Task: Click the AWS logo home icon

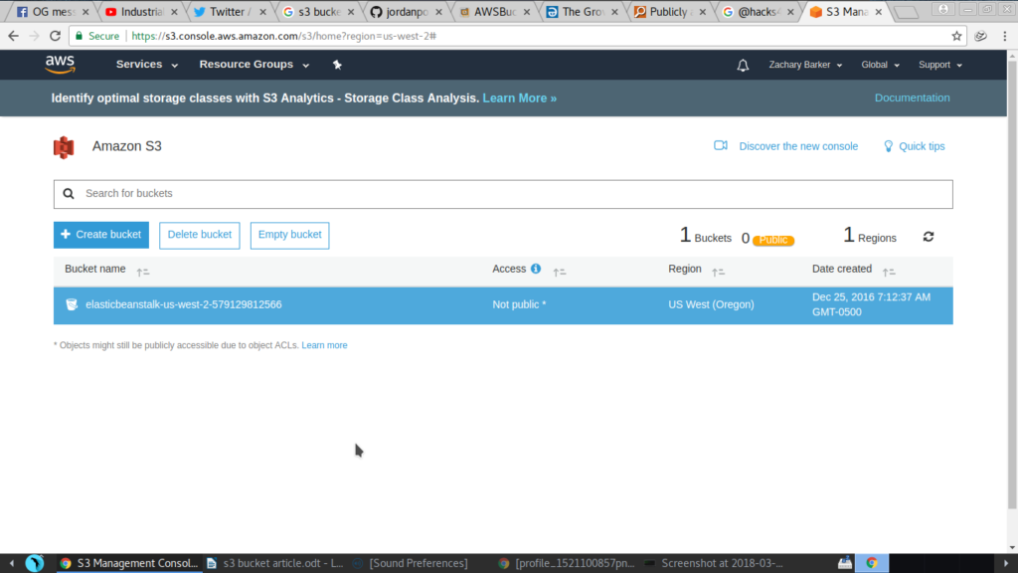Action: click(x=60, y=64)
